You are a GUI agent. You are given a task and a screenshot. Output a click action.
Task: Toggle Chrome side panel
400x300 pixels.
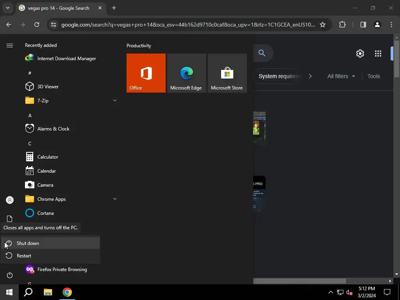(x=363, y=25)
